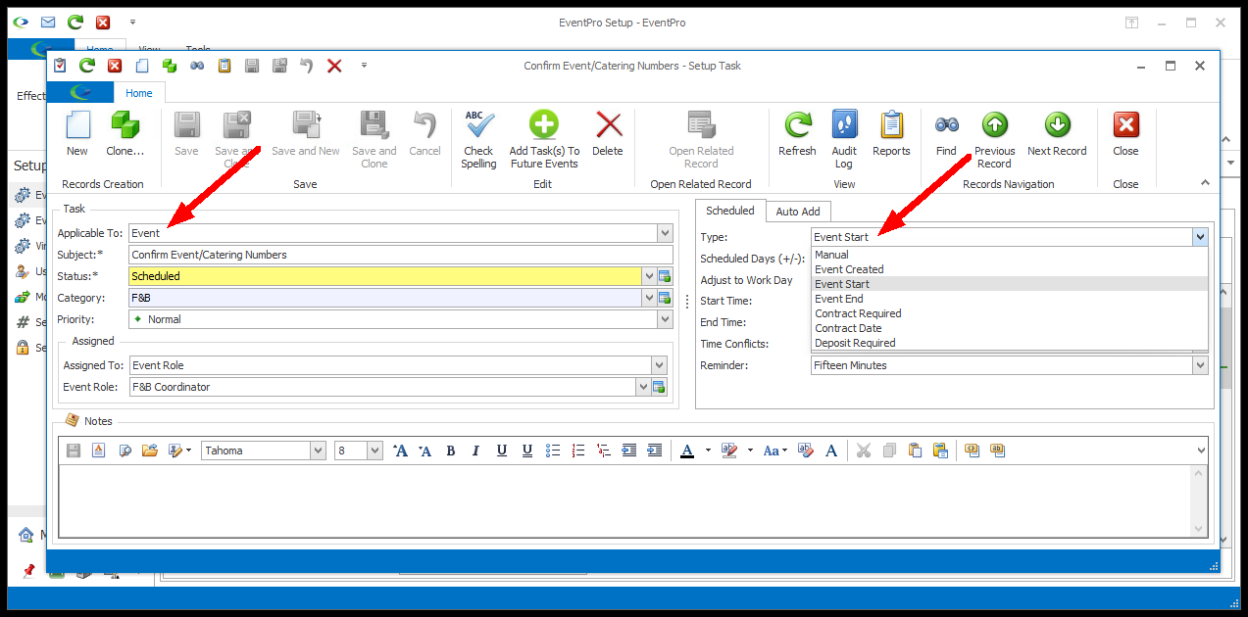Click inside the Notes text area
The height and width of the screenshot is (617, 1248).
point(624,500)
